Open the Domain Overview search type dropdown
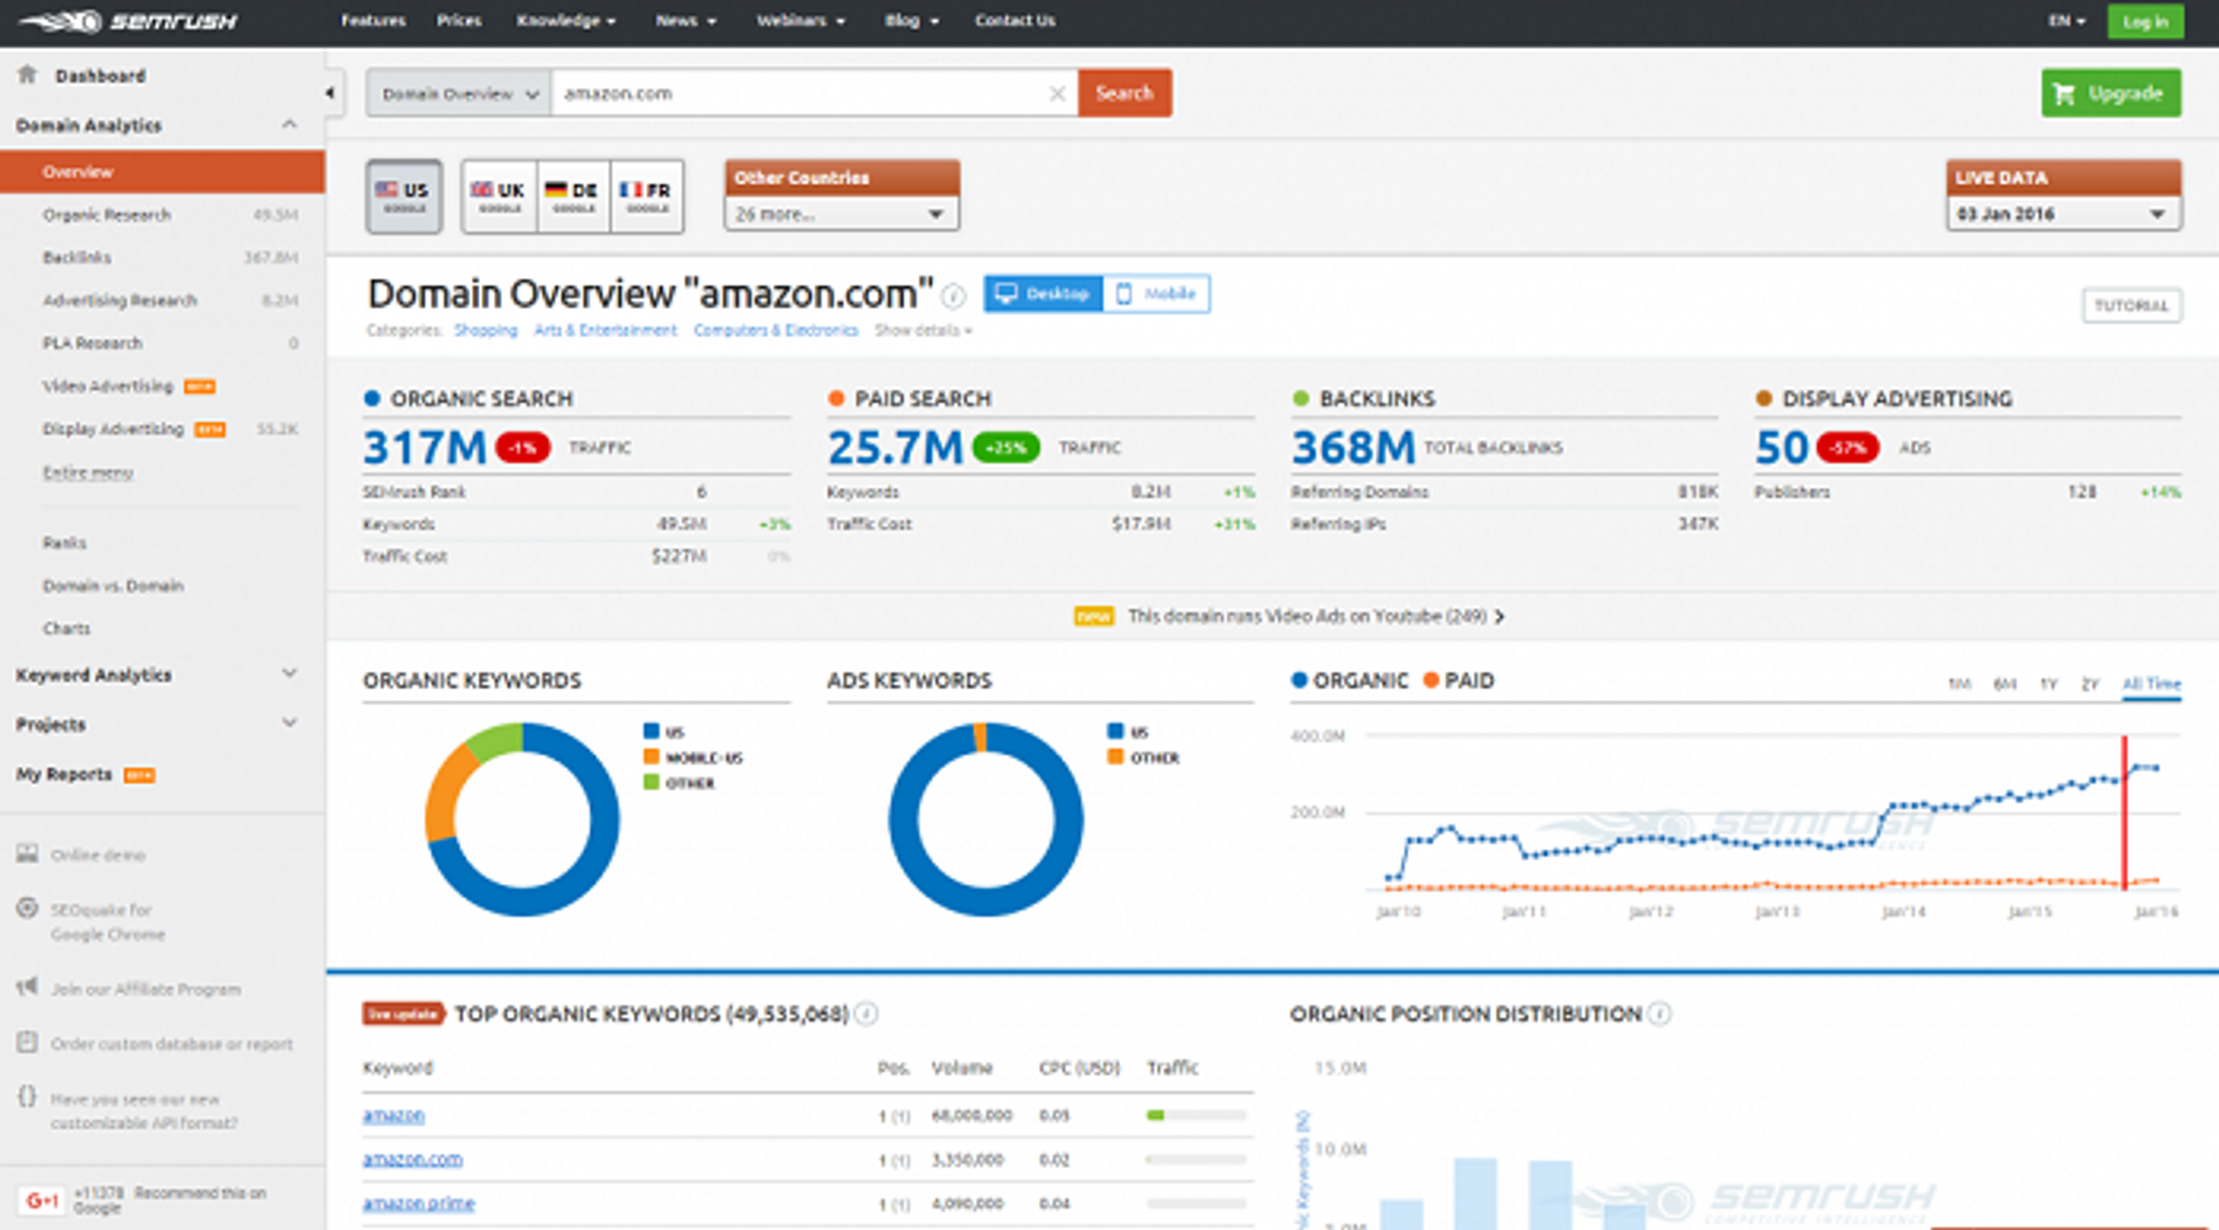Viewport: 2219px width, 1230px height. coord(459,93)
